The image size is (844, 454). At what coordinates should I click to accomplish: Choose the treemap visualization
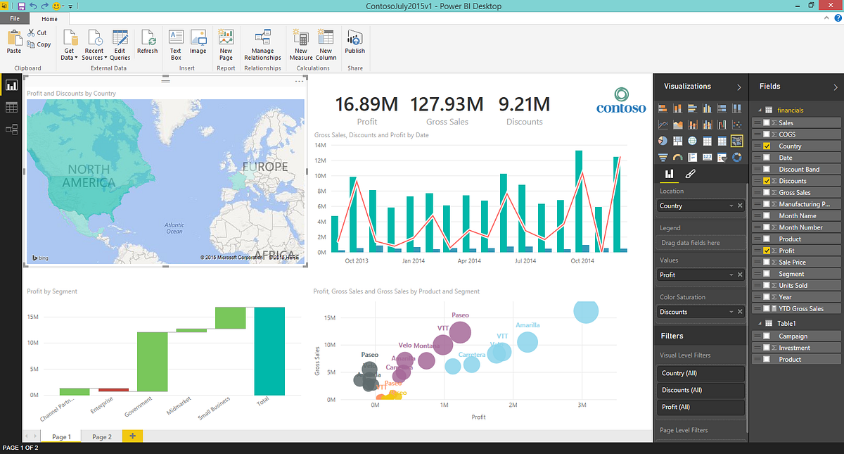click(678, 140)
